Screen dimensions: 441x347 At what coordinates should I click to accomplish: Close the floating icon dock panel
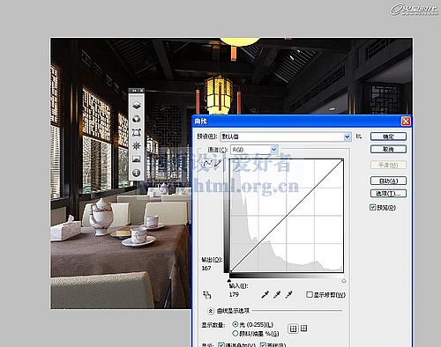[141, 91]
